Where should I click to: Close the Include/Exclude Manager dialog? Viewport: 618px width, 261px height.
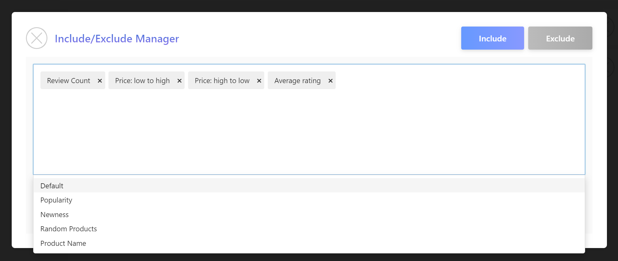coord(37,38)
